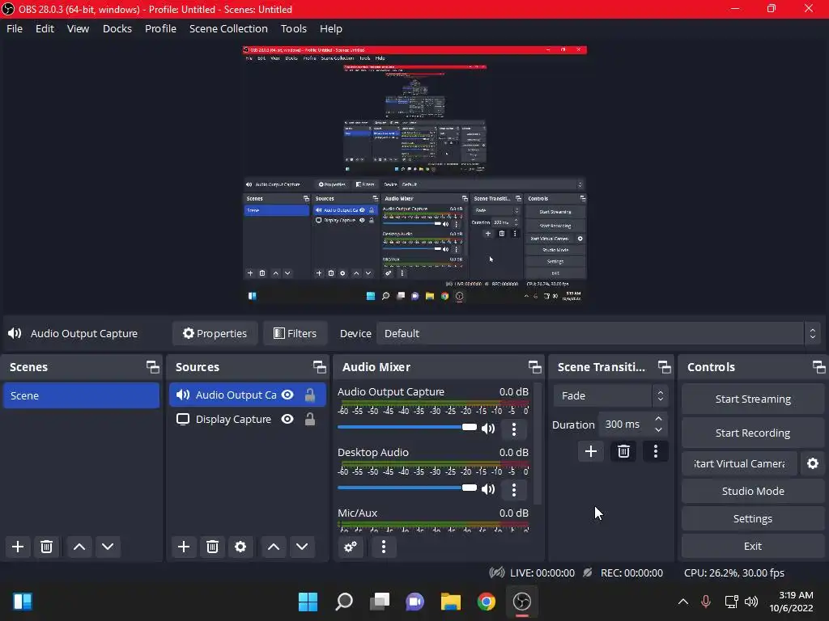The width and height of the screenshot is (829, 621).
Task: Undock the Scene Transitions panel
Action: [x=665, y=367]
